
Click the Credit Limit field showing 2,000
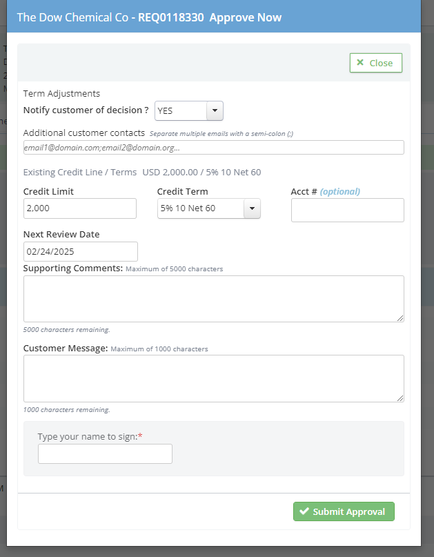[x=80, y=208]
